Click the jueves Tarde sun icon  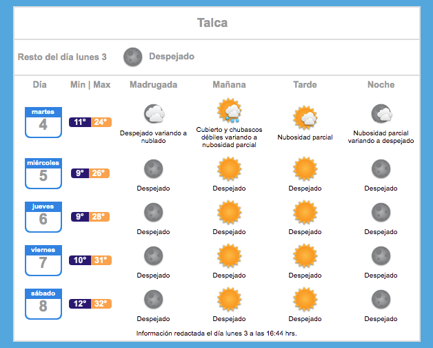[x=305, y=212]
